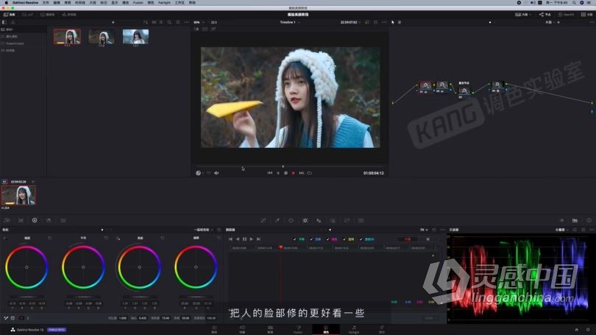This screenshot has width=596, height=335.
Task: Play the clip in reverse
Action: click(278, 173)
